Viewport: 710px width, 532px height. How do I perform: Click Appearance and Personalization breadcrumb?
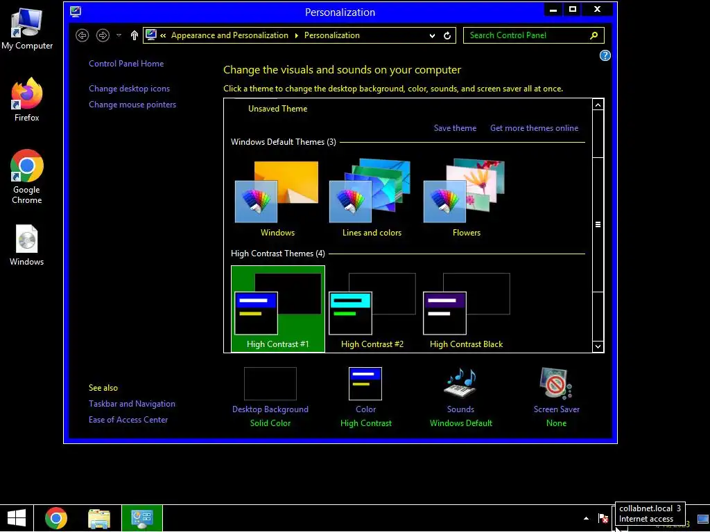230,35
